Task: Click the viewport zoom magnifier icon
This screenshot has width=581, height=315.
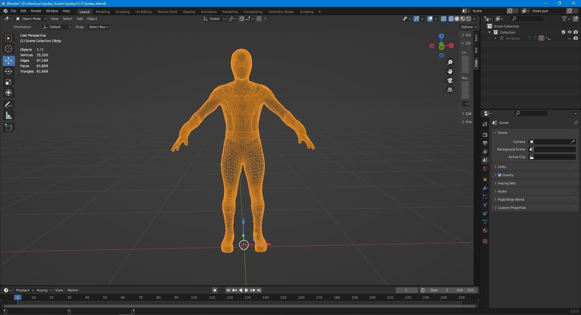Action: 450,62
